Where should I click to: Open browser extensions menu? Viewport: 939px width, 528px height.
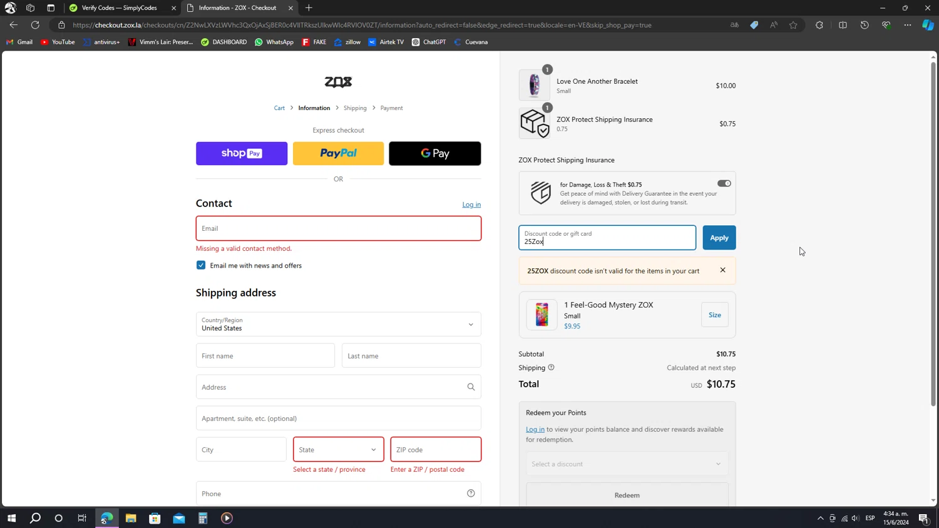click(819, 25)
